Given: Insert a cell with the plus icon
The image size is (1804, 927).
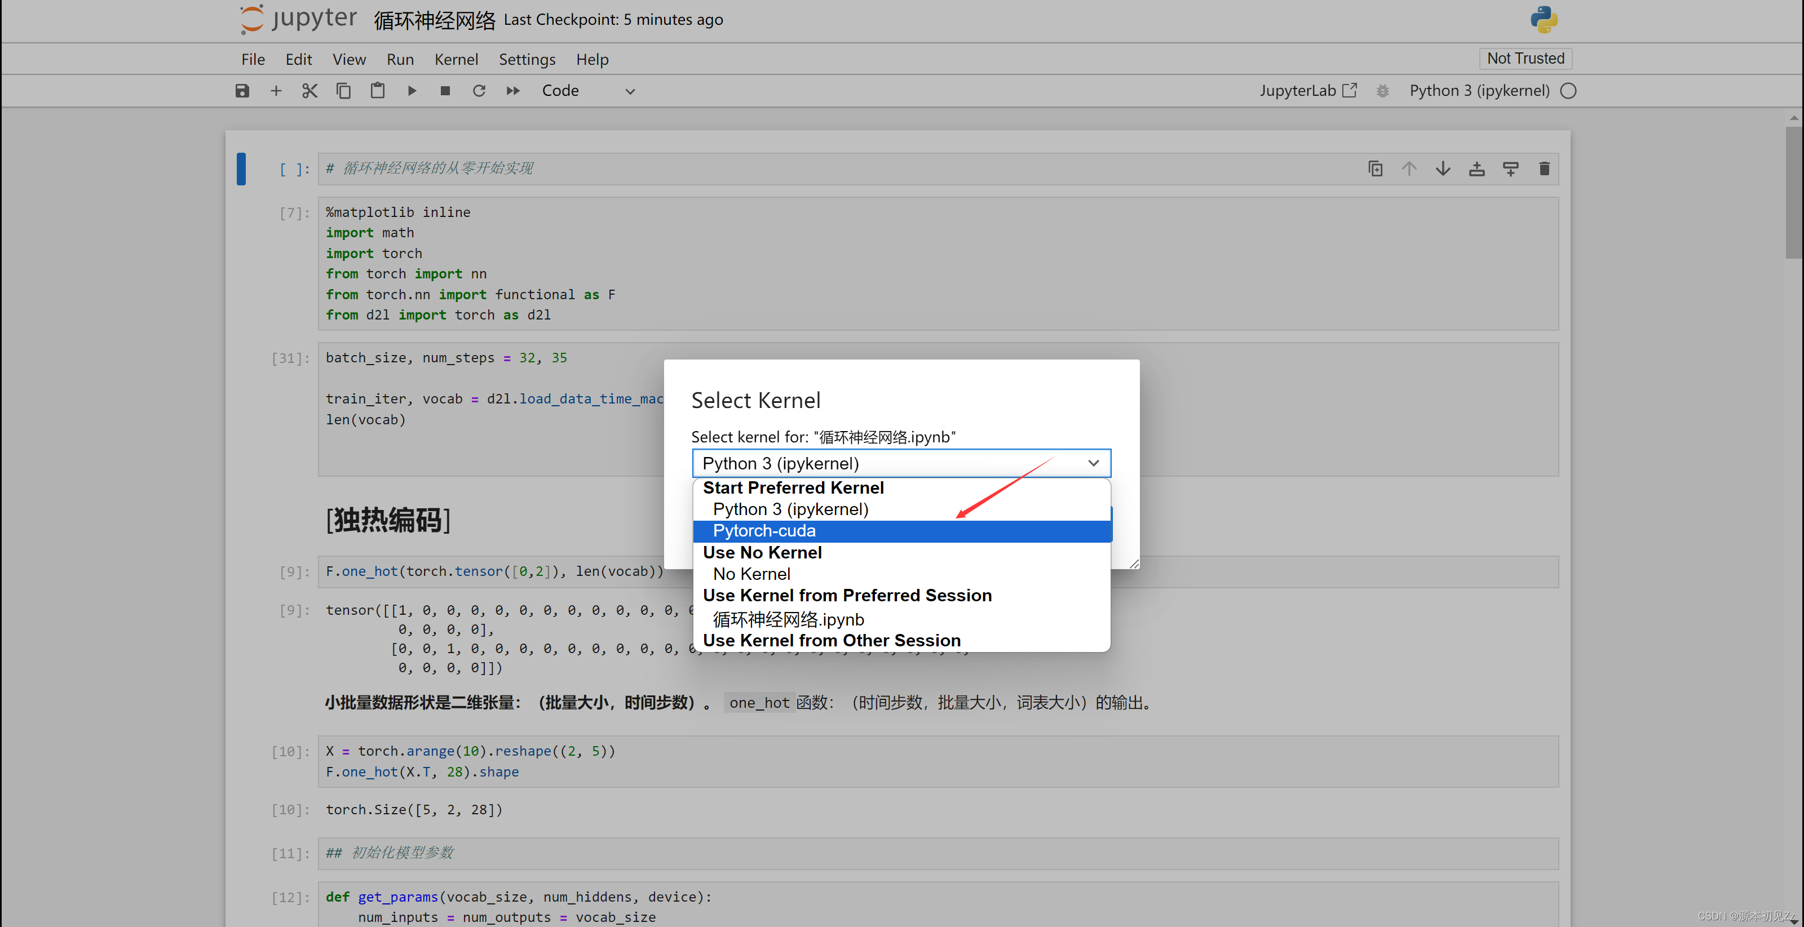Looking at the screenshot, I should [x=276, y=91].
